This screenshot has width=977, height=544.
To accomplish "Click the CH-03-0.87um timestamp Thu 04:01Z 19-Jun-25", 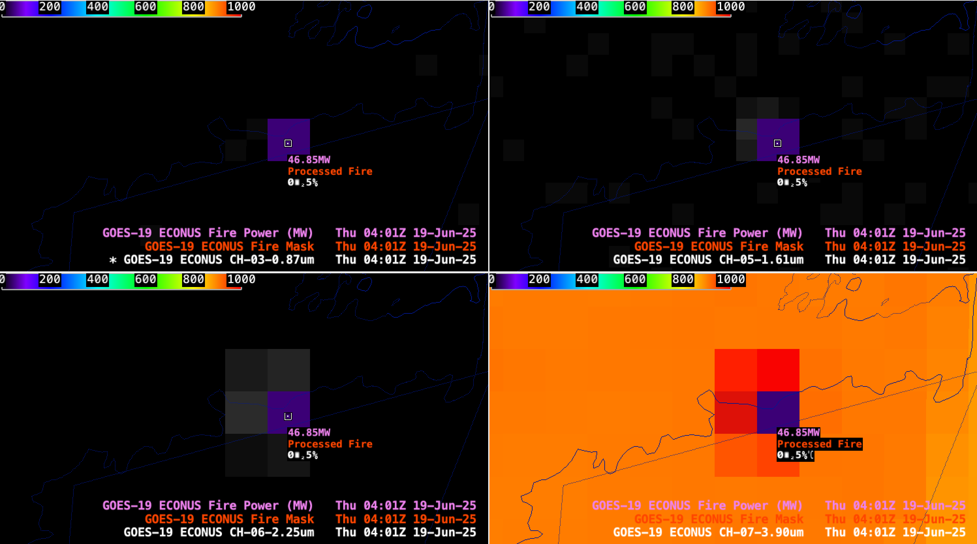I will click(x=405, y=260).
